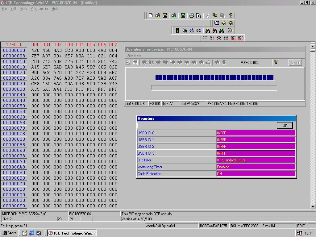
Task: Click the Windows Start button
Action: 9,233
